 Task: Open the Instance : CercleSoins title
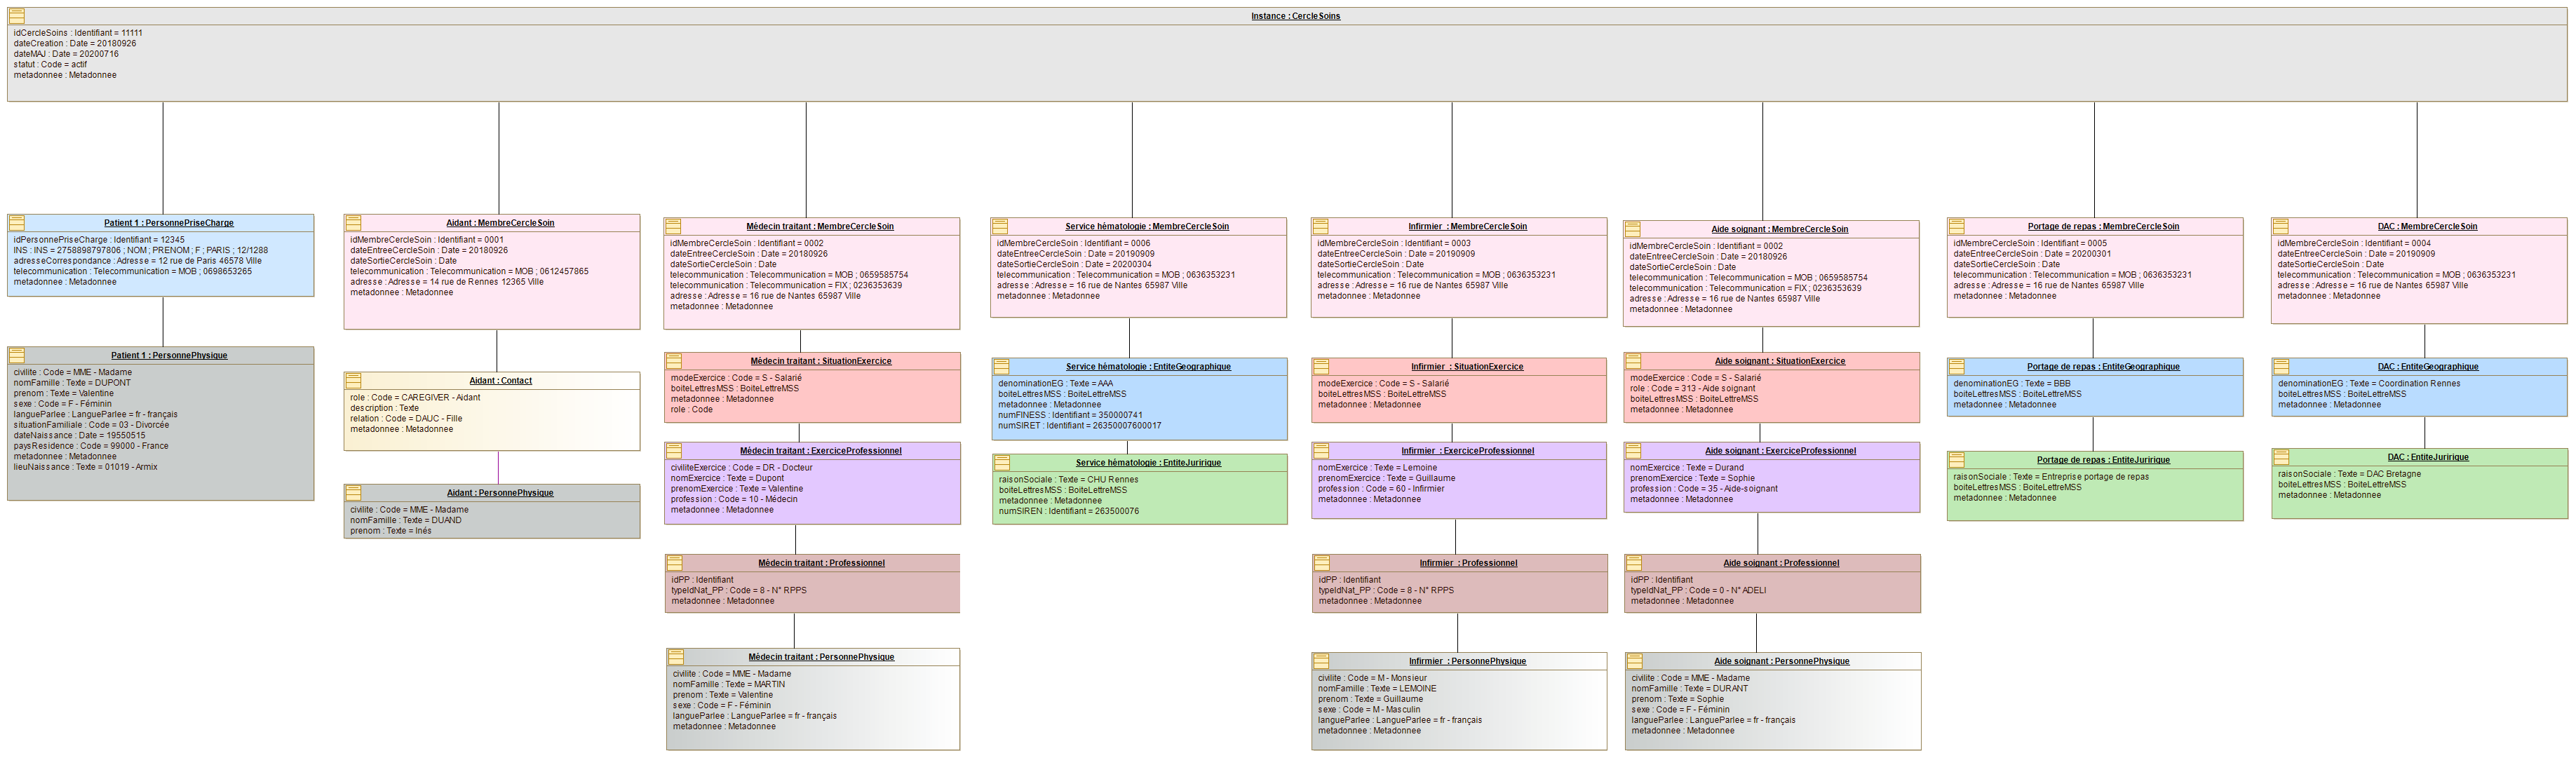tap(1295, 16)
